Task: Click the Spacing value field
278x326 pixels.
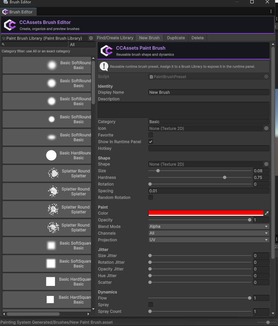Action: pos(209,191)
